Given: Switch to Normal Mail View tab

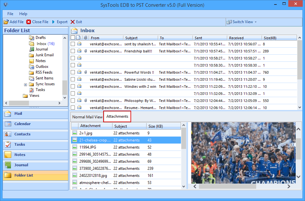Looking at the screenshot, I should tap(87, 117).
